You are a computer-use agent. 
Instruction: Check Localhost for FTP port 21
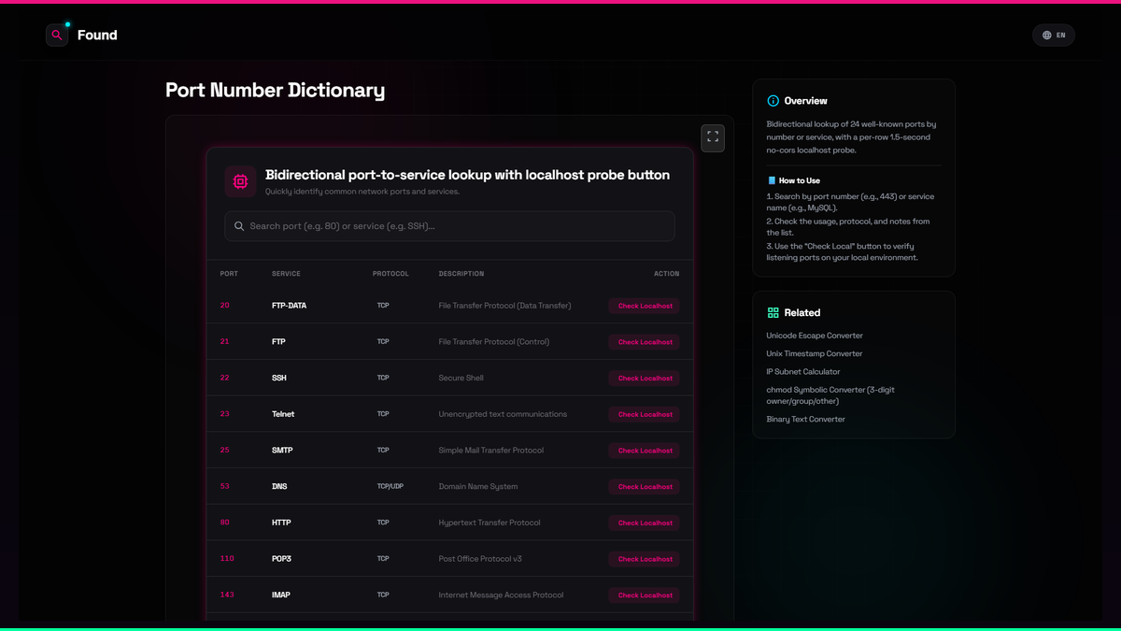(x=645, y=342)
